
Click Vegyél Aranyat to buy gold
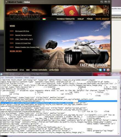click(x=102, y=19)
